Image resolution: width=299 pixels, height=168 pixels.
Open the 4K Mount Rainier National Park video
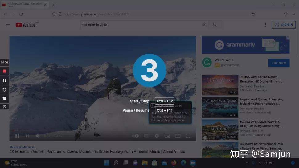261,146
